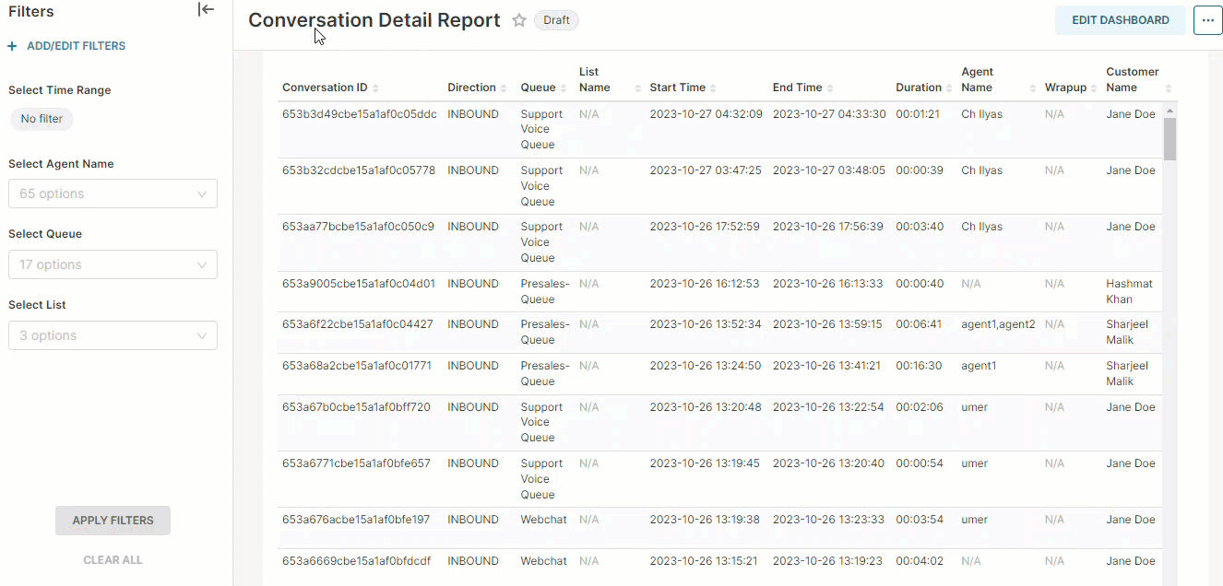Click the table's vertical scrollbar thumb
The image size is (1223, 586).
tap(1170, 138)
